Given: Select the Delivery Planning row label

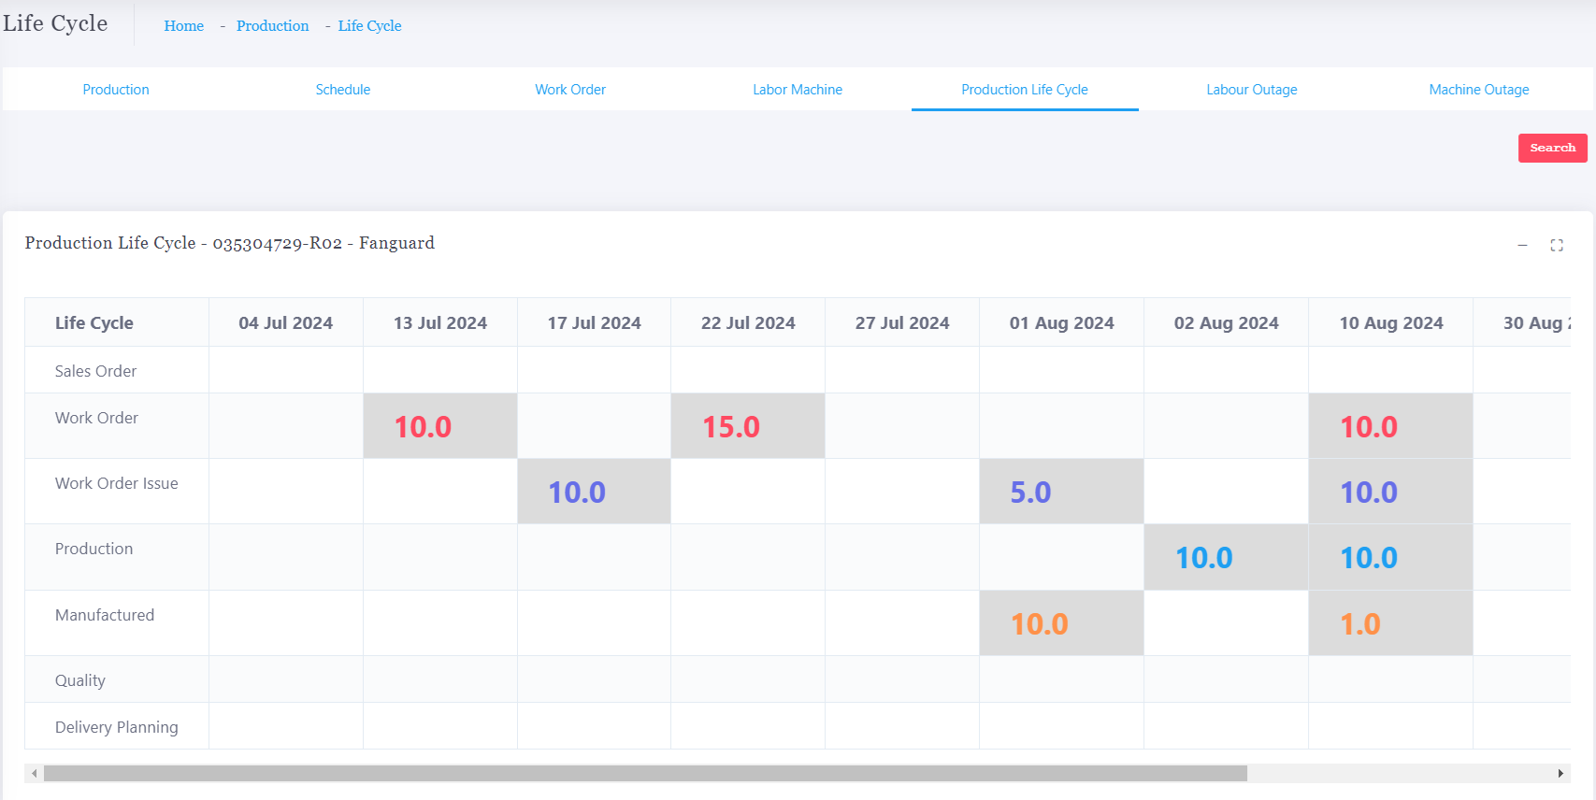Looking at the screenshot, I should coord(117,727).
